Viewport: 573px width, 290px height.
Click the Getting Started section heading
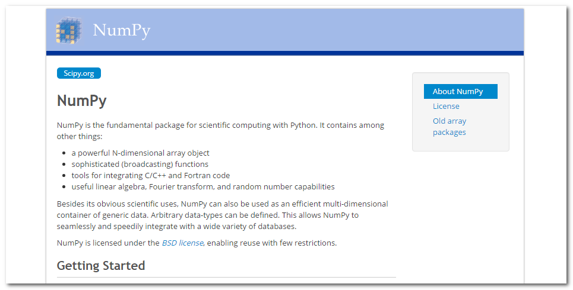[101, 265]
